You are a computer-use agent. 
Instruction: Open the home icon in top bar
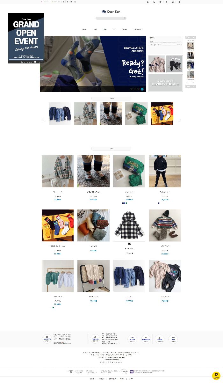point(147,2)
